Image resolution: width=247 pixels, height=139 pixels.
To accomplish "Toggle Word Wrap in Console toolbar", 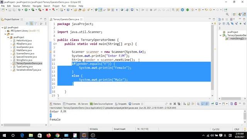I will tap(193, 104).
